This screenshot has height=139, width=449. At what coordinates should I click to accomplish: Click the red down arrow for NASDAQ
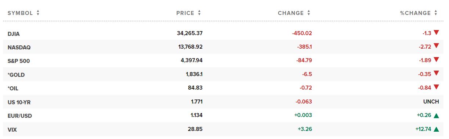pos(436,46)
